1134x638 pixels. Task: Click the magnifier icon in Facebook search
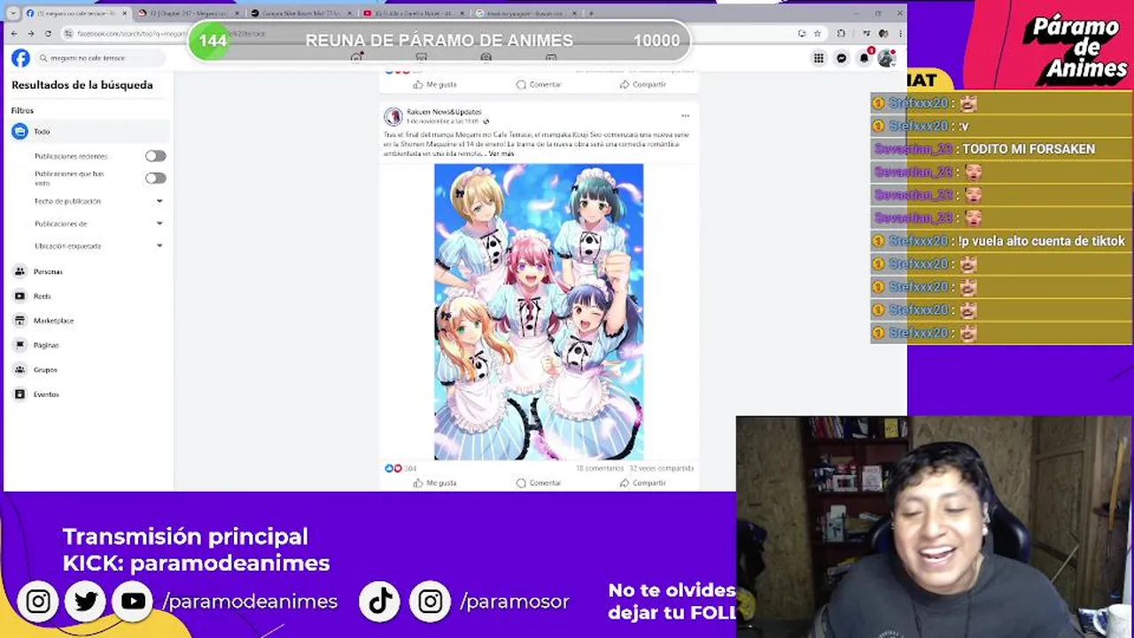click(43, 58)
